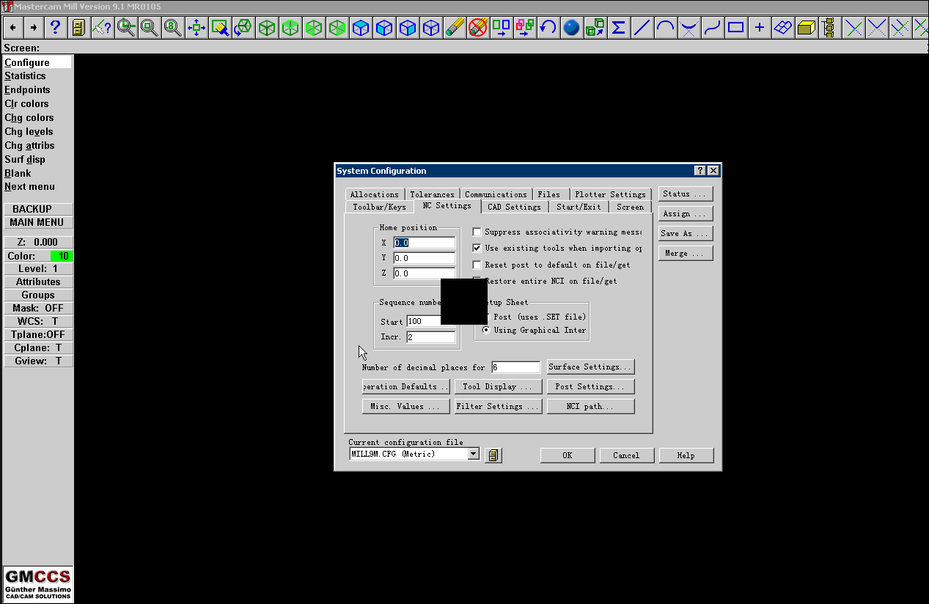Click the MAIN MENU button
The height and width of the screenshot is (604, 929).
[x=37, y=222]
